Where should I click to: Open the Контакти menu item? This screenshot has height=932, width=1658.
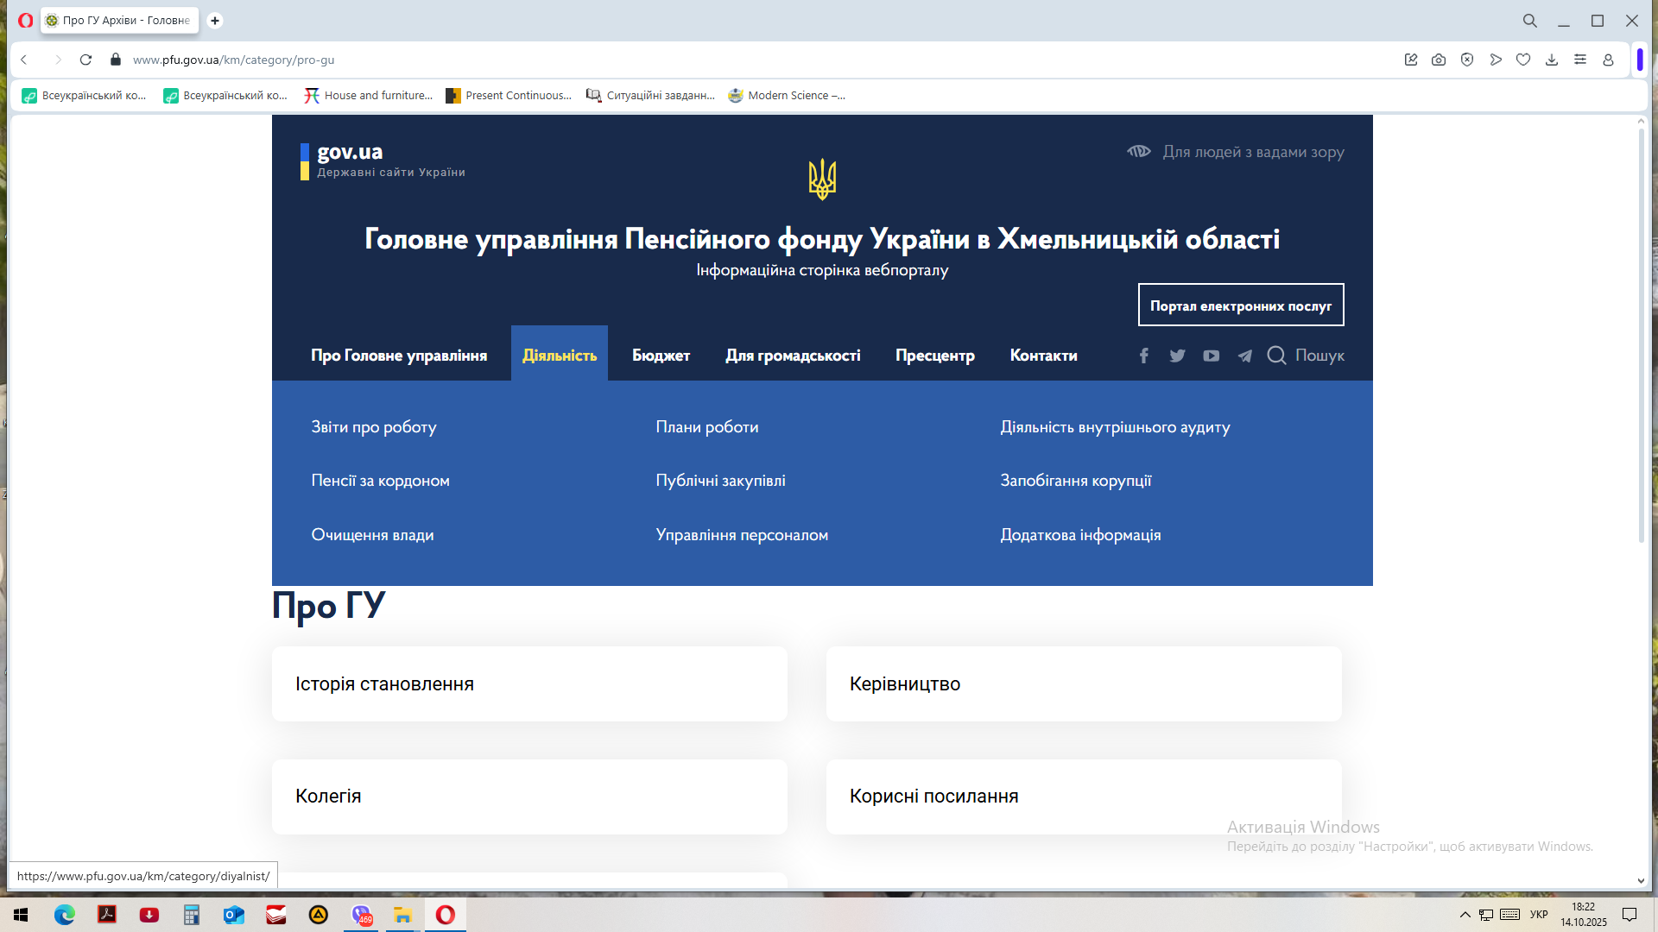click(1043, 356)
